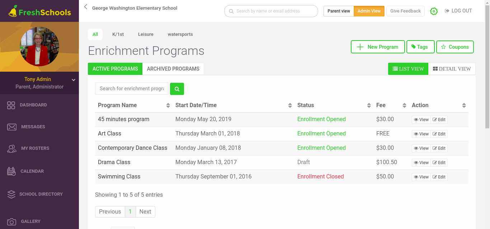Switch to Admin View
Viewport: 490px width, 229px height.
(369, 11)
